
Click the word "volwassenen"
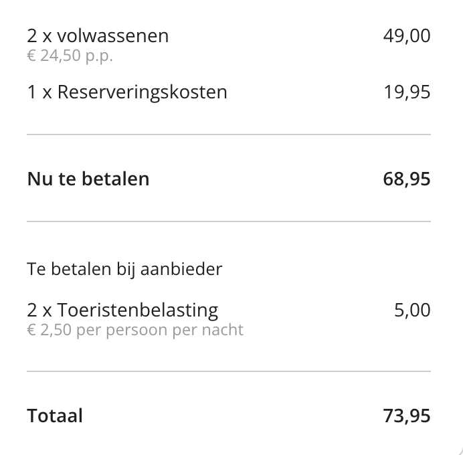coord(113,36)
